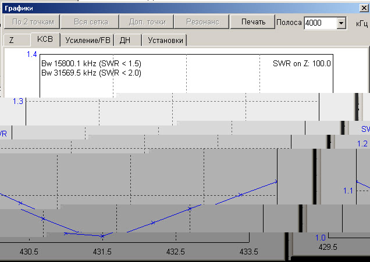Select the КСВ tab
The width and height of the screenshot is (370, 262).
tap(45, 40)
